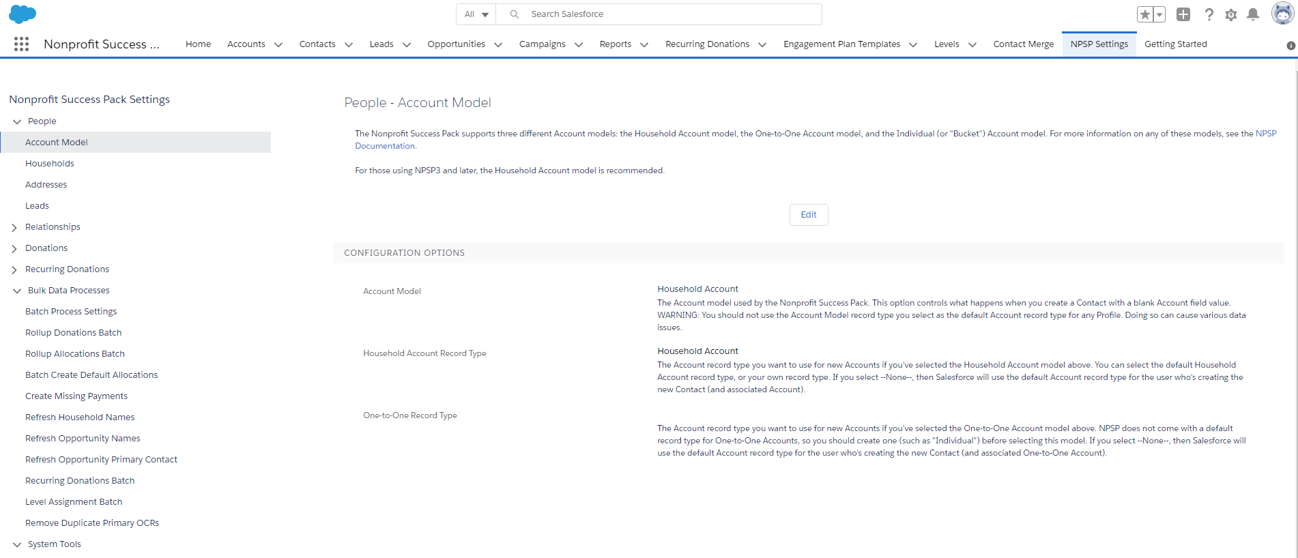Expand the Contacts tab dropdown chevron
Screen dimensions: 1298x558
click(x=349, y=45)
